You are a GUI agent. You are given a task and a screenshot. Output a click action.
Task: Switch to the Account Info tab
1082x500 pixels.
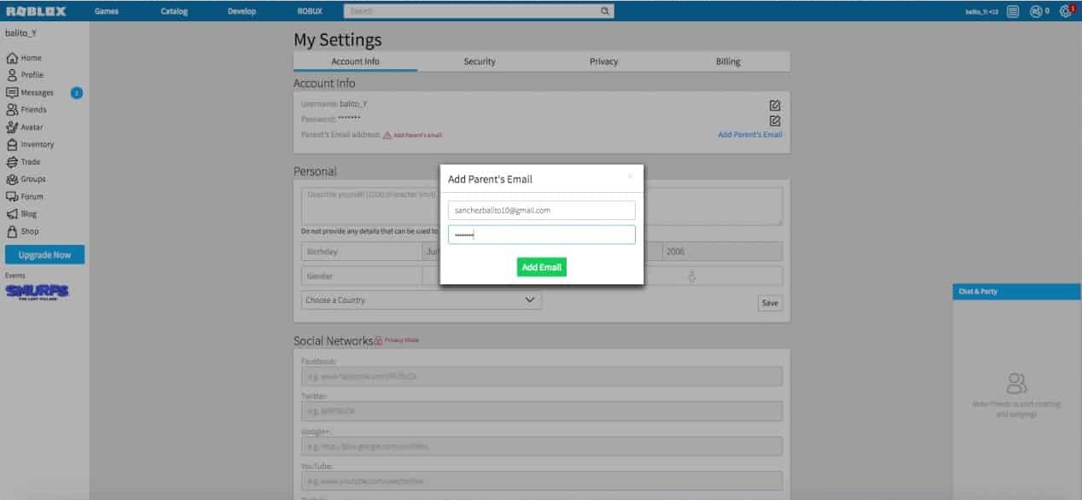(355, 61)
